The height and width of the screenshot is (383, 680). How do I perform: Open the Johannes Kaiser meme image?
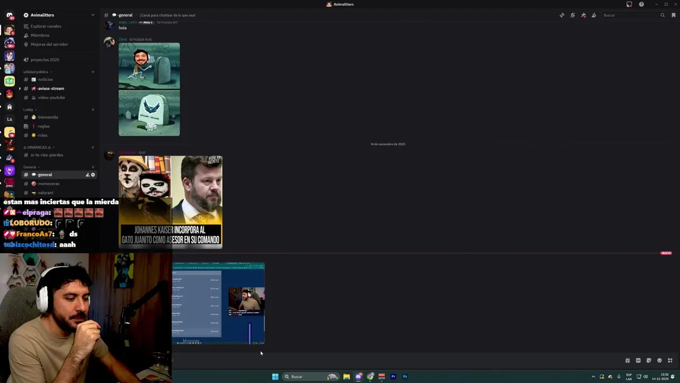[x=171, y=202]
